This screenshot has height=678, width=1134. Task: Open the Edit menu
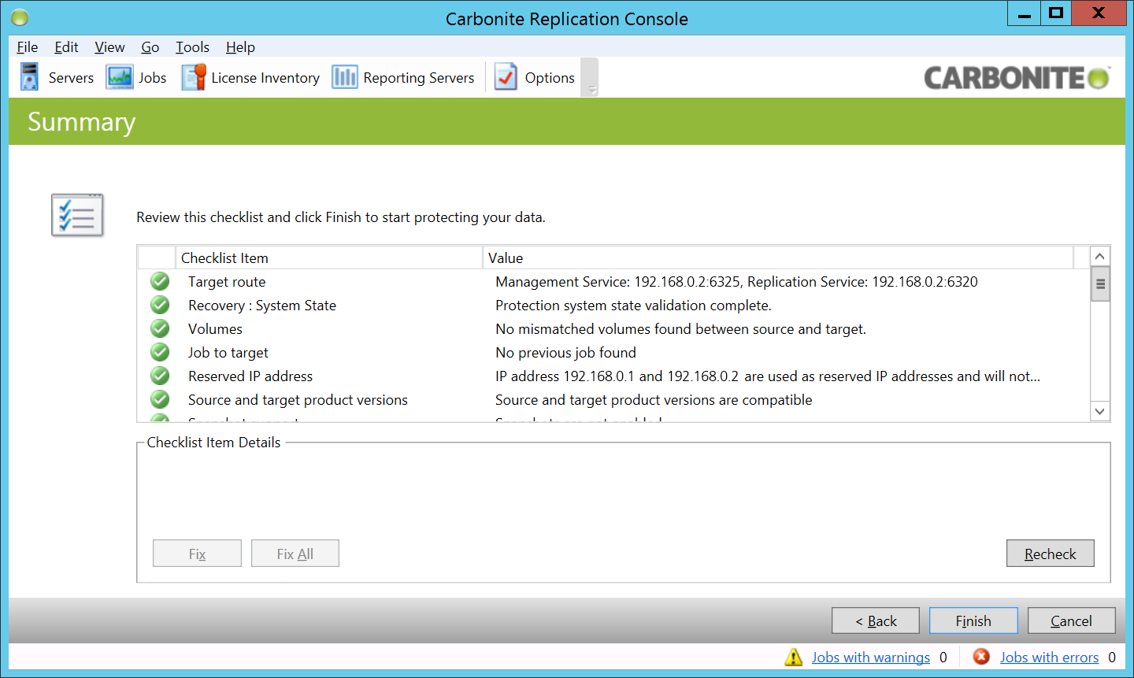(66, 47)
